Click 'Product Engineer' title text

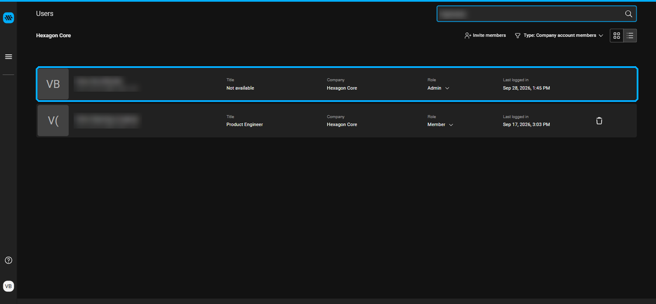click(245, 125)
